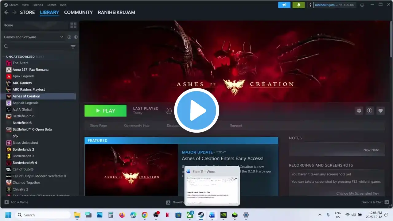The width and height of the screenshot is (393, 221).
Task: Click New Note in the Notes panel
Action: (x=371, y=150)
